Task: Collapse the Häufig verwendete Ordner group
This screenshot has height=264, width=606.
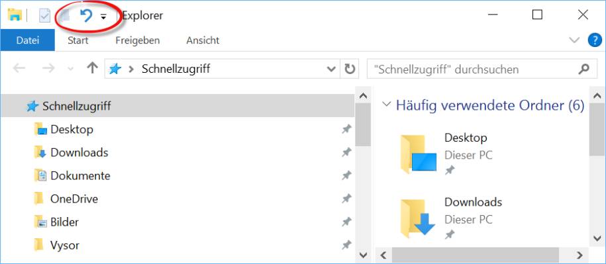Action: coord(385,105)
